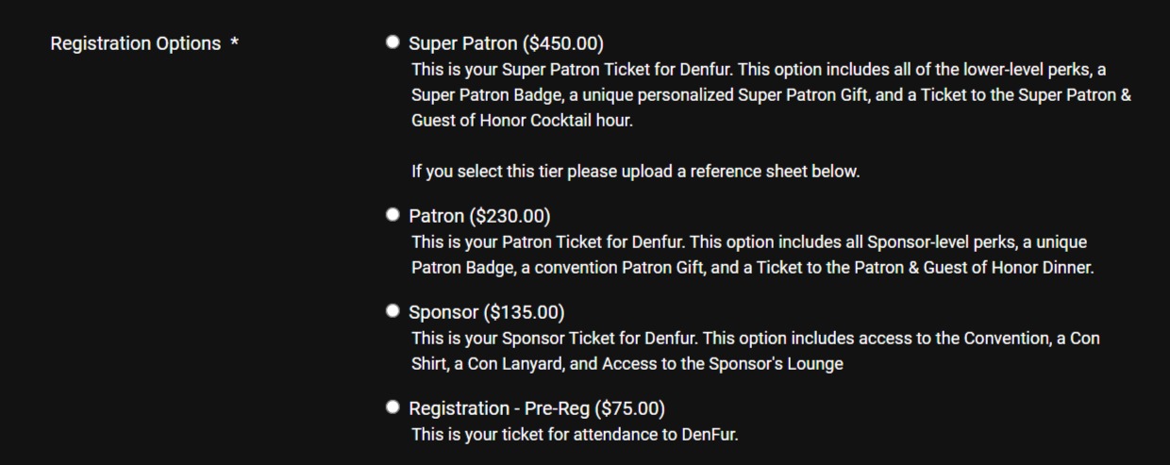Click the 'Registration Options' field label
The image size is (1170, 465).
(135, 43)
